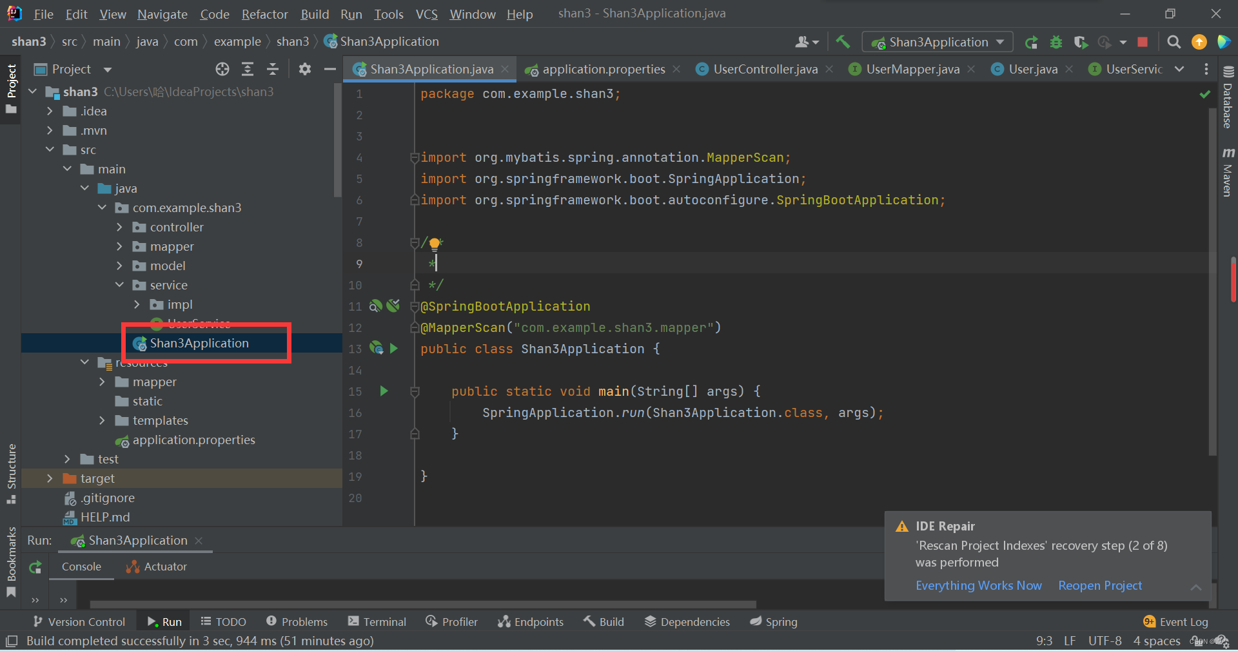Open Project panel settings gear
The width and height of the screenshot is (1238, 651).
305,69
